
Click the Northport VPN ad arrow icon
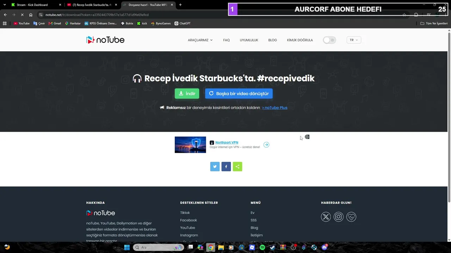pyautogui.click(x=266, y=145)
